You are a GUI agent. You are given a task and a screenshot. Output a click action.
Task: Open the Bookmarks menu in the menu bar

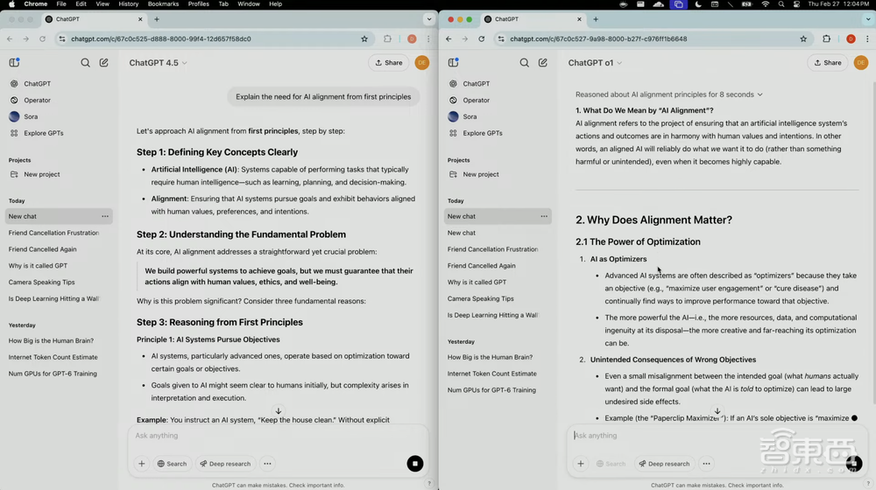pyautogui.click(x=165, y=4)
